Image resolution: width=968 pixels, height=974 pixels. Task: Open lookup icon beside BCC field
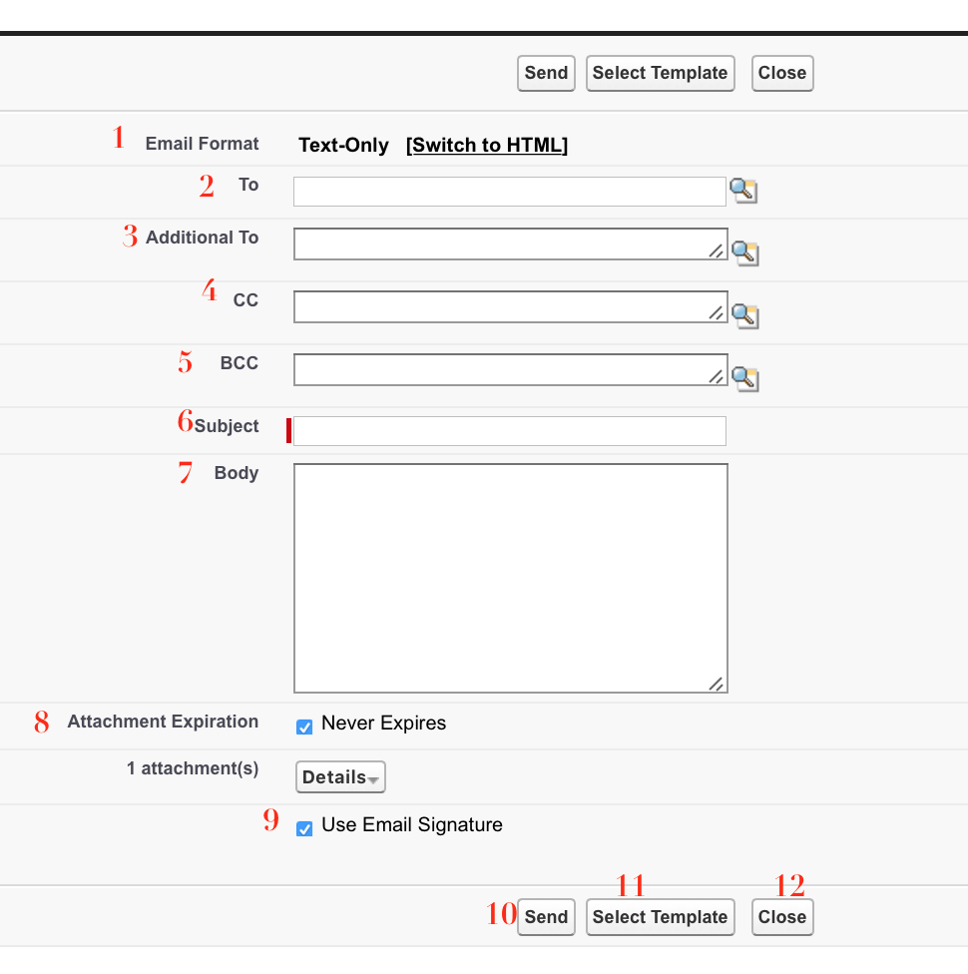click(744, 378)
